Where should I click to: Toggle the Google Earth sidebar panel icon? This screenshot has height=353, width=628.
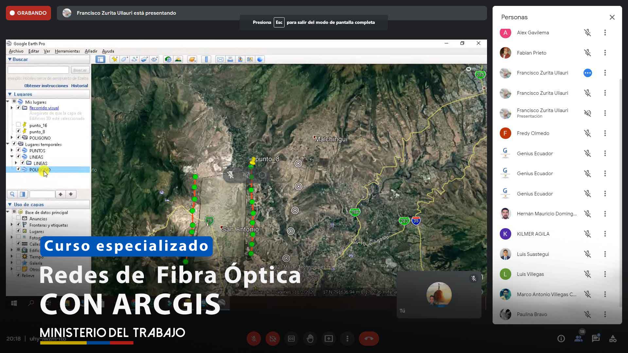[x=100, y=59]
